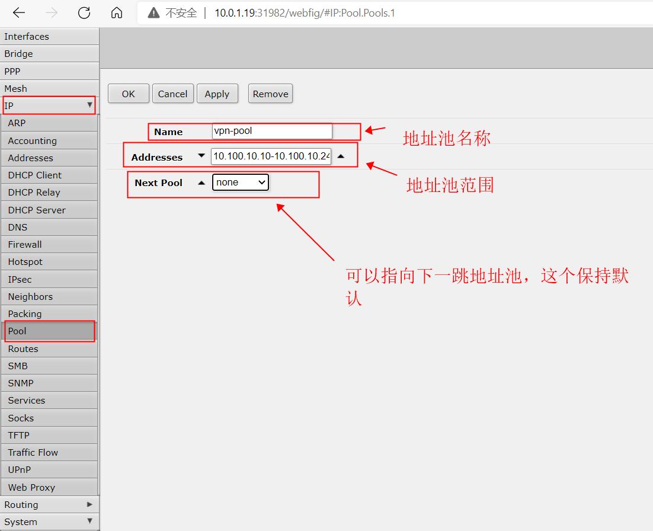Expand the IP section triangle in sidebar
The height and width of the screenshot is (531, 653).
click(x=90, y=105)
